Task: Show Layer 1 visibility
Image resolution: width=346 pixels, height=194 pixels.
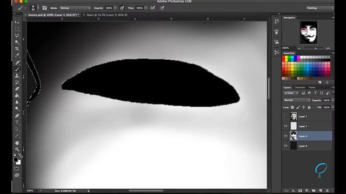Action: 285,116
